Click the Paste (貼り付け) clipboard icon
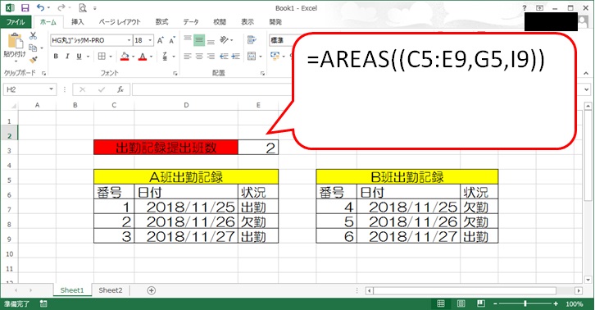 [x=15, y=41]
